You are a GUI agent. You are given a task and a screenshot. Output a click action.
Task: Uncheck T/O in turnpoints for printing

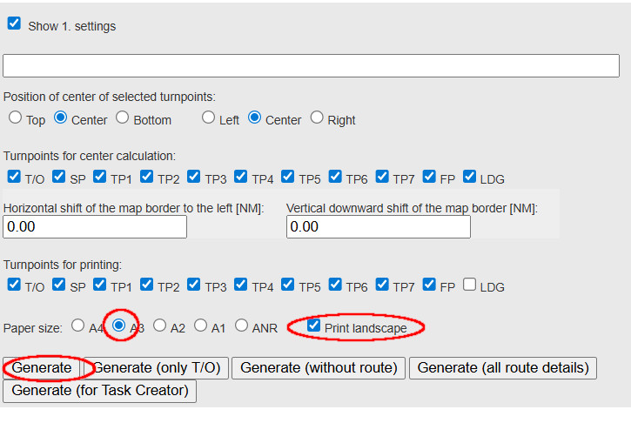pyautogui.click(x=14, y=284)
